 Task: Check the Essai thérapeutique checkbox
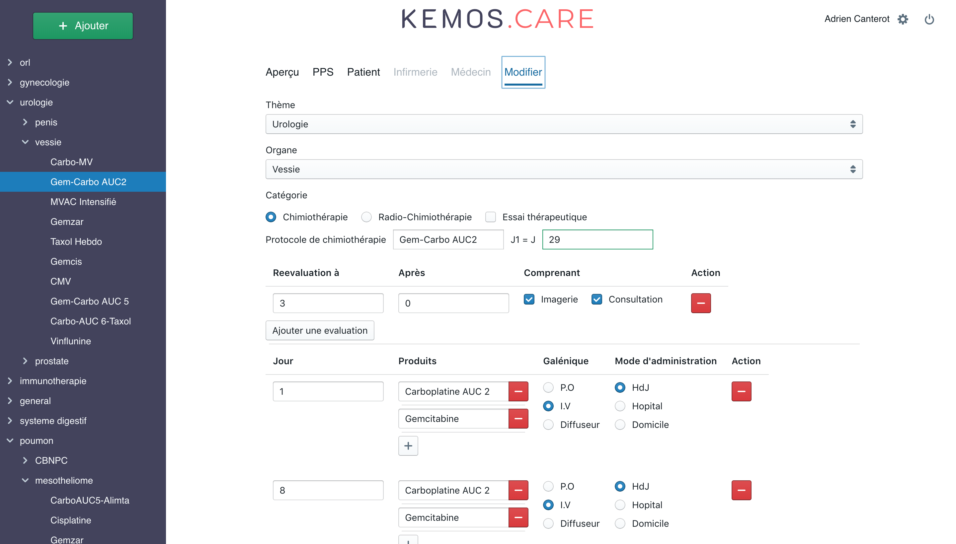click(x=490, y=217)
